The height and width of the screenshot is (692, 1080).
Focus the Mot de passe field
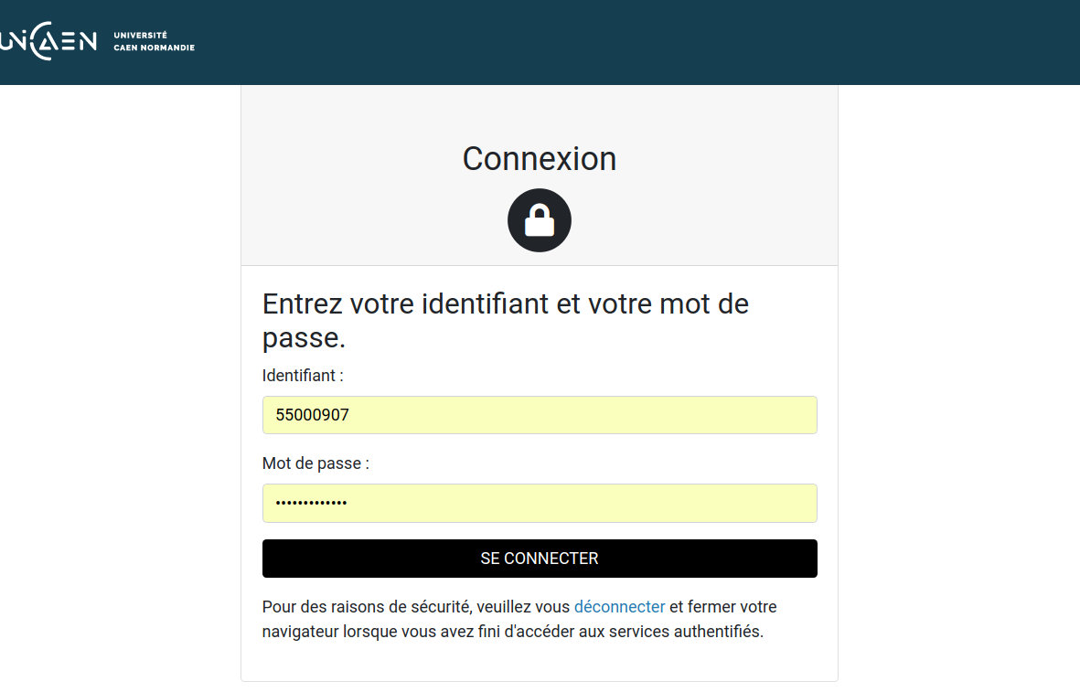tap(540, 503)
